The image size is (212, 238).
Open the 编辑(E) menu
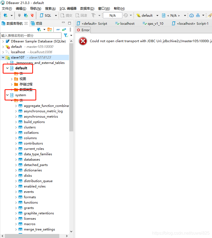point(21,9)
